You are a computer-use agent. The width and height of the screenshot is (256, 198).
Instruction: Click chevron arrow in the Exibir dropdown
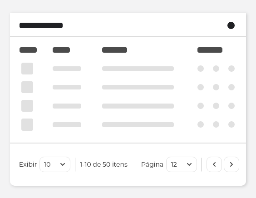point(63,164)
